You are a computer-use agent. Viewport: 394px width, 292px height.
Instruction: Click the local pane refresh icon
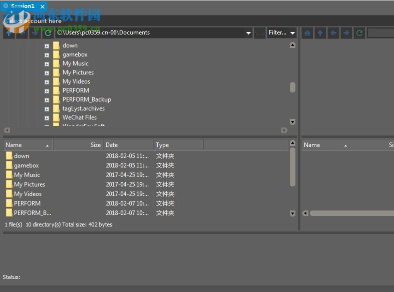click(x=48, y=33)
